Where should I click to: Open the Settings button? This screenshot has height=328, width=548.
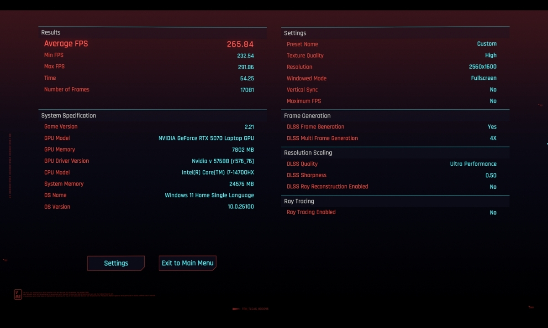click(x=116, y=263)
